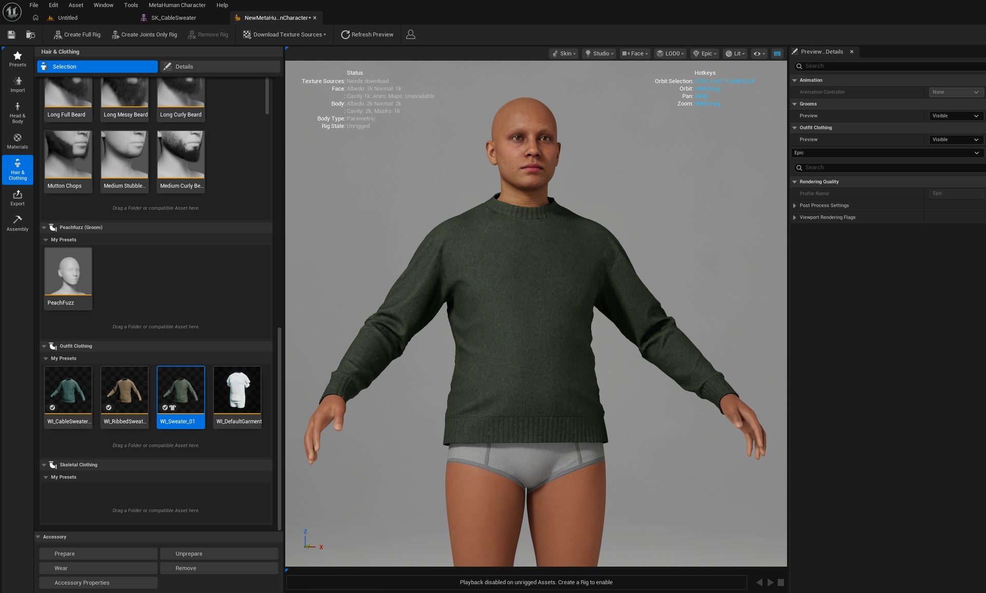
Task: Open the Assembly sidebar panel
Action: pyautogui.click(x=17, y=223)
